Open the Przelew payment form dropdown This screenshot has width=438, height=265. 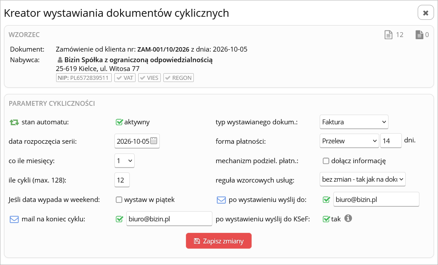(x=349, y=141)
